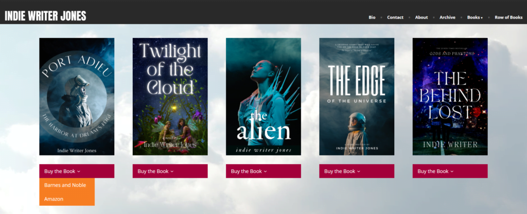Open The Alien book cover
Screen dimensions: 527x214
tap(263, 96)
